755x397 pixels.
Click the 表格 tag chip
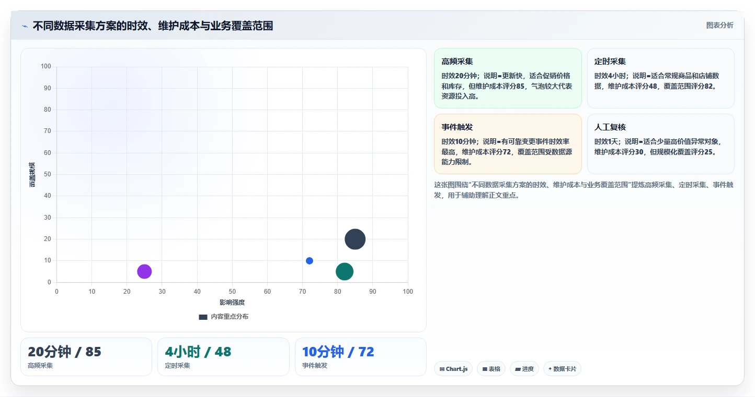tap(491, 369)
